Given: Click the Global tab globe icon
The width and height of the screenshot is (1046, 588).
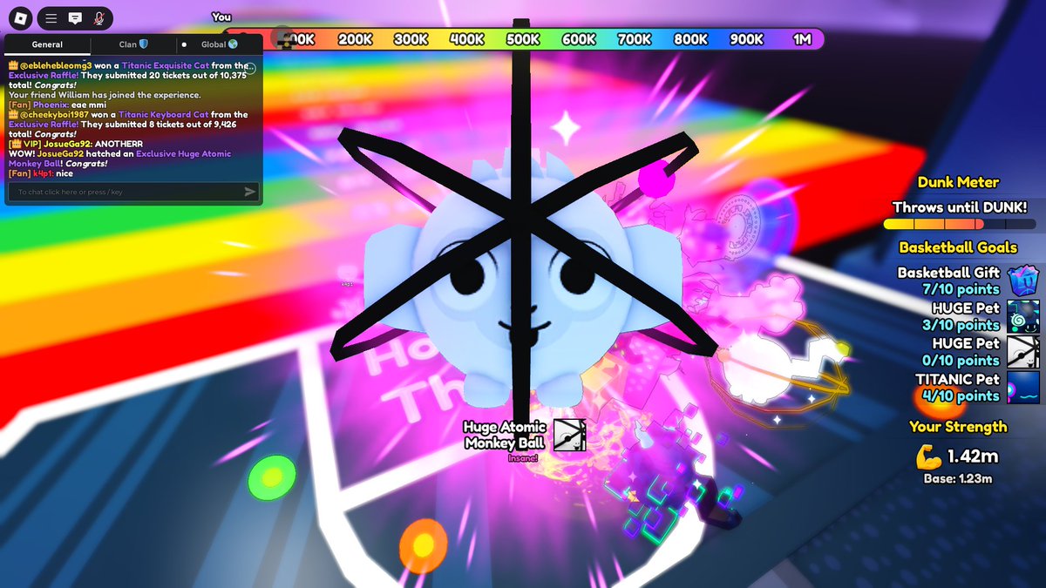Looking at the screenshot, I should 233,44.
